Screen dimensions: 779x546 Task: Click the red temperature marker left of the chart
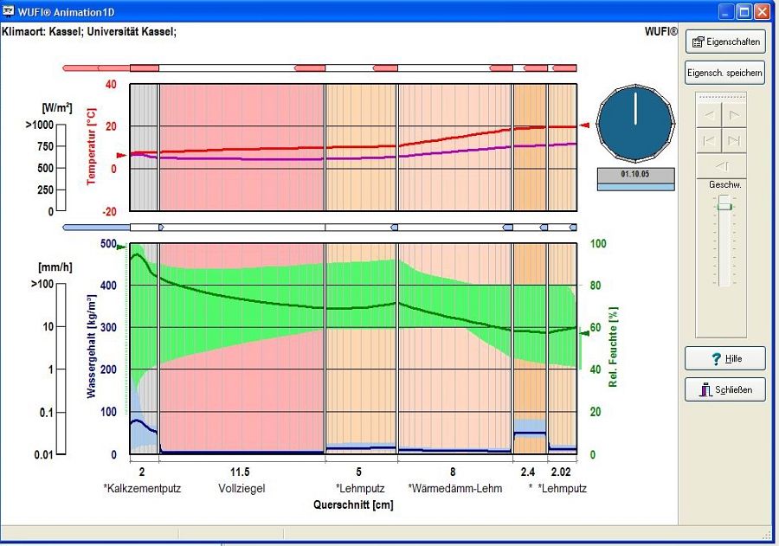click(122, 156)
